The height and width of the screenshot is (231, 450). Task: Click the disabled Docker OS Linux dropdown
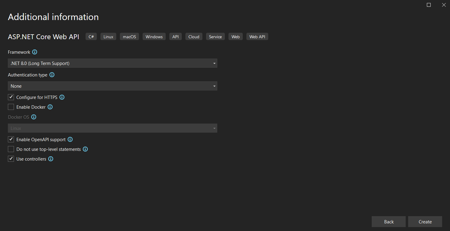tap(112, 128)
